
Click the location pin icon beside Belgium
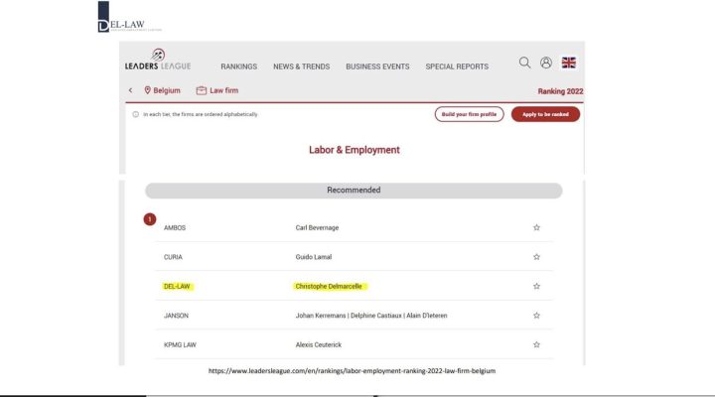[147, 90]
